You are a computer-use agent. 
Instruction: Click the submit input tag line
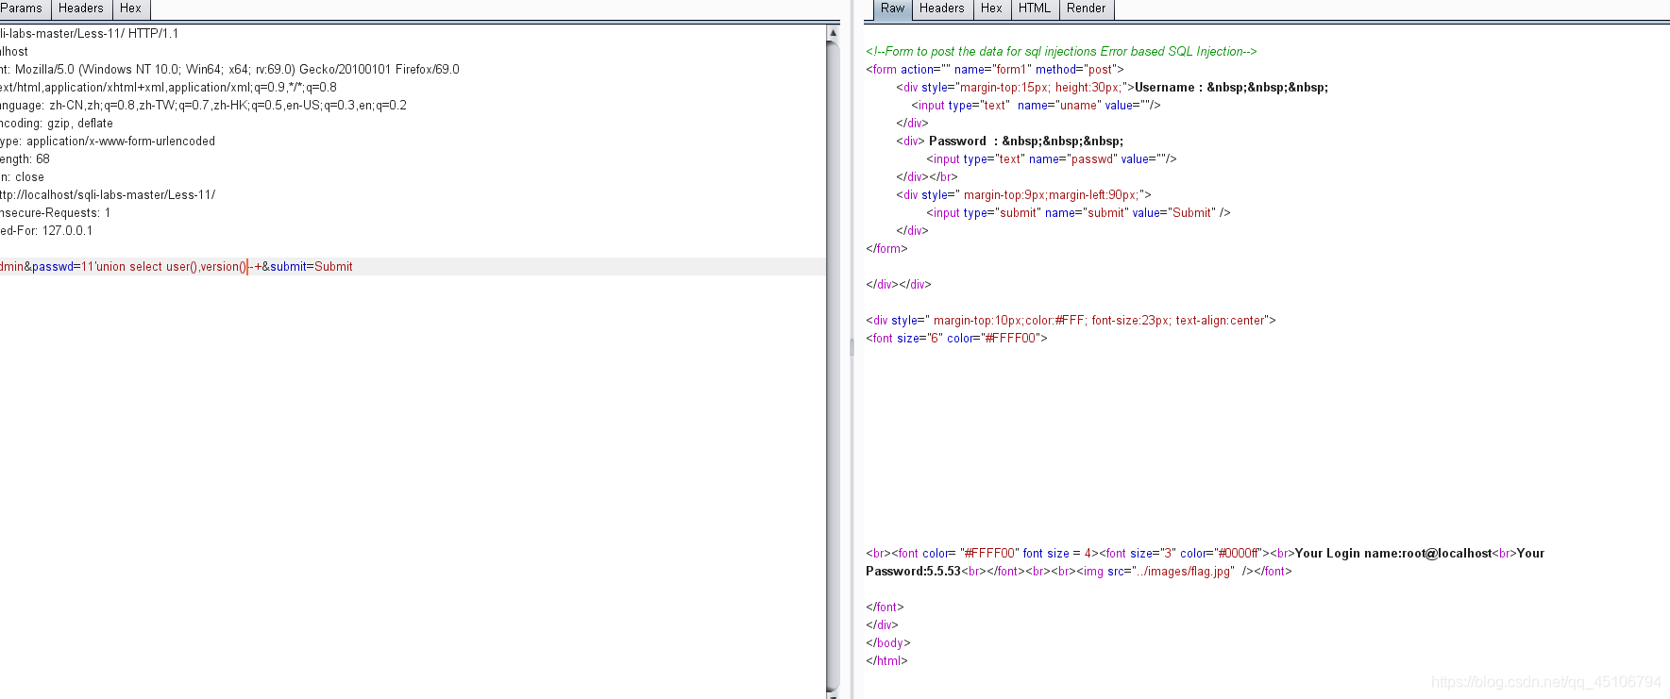point(1078,213)
